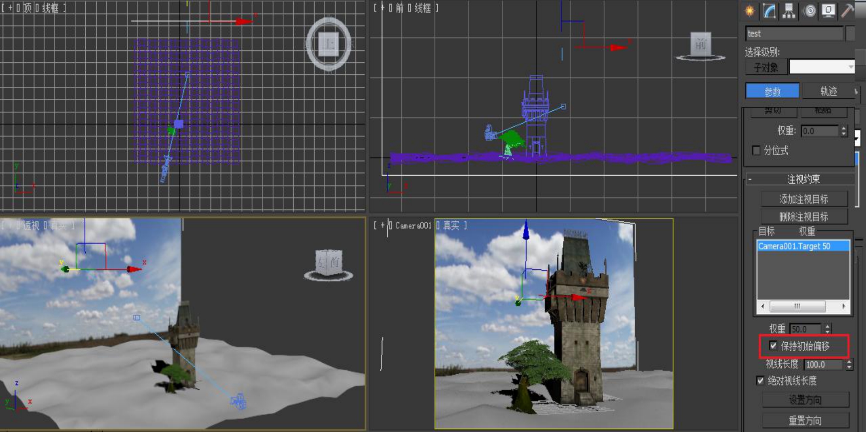Open the Camera001 viewport label menu
The width and height of the screenshot is (866, 432).
point(413,225)
